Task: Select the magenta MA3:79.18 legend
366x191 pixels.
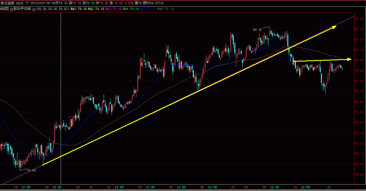Action: tap(113, 9)
